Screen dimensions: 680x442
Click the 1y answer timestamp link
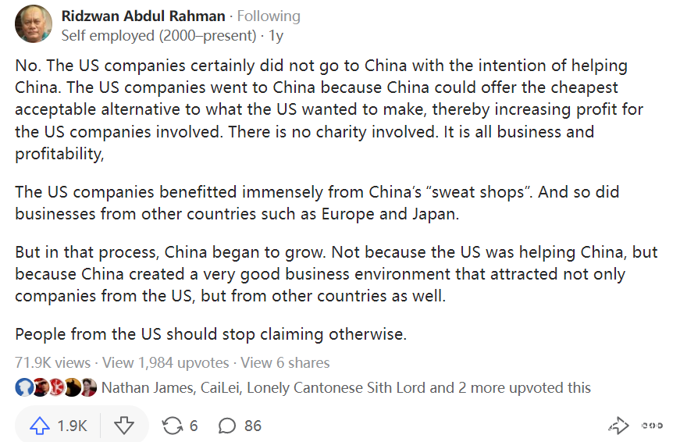pyautogui.click(x=276, y=35)
